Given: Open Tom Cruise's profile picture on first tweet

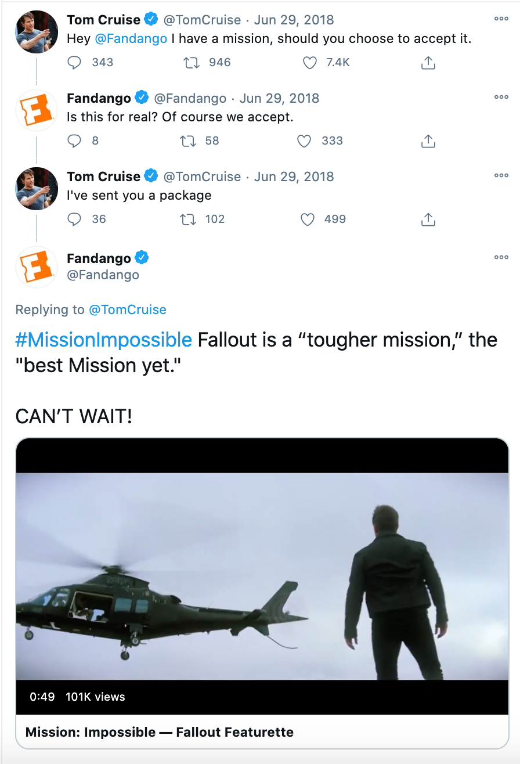Looking at the screenshot, I should pyautogui.click(x=37, y=32).
